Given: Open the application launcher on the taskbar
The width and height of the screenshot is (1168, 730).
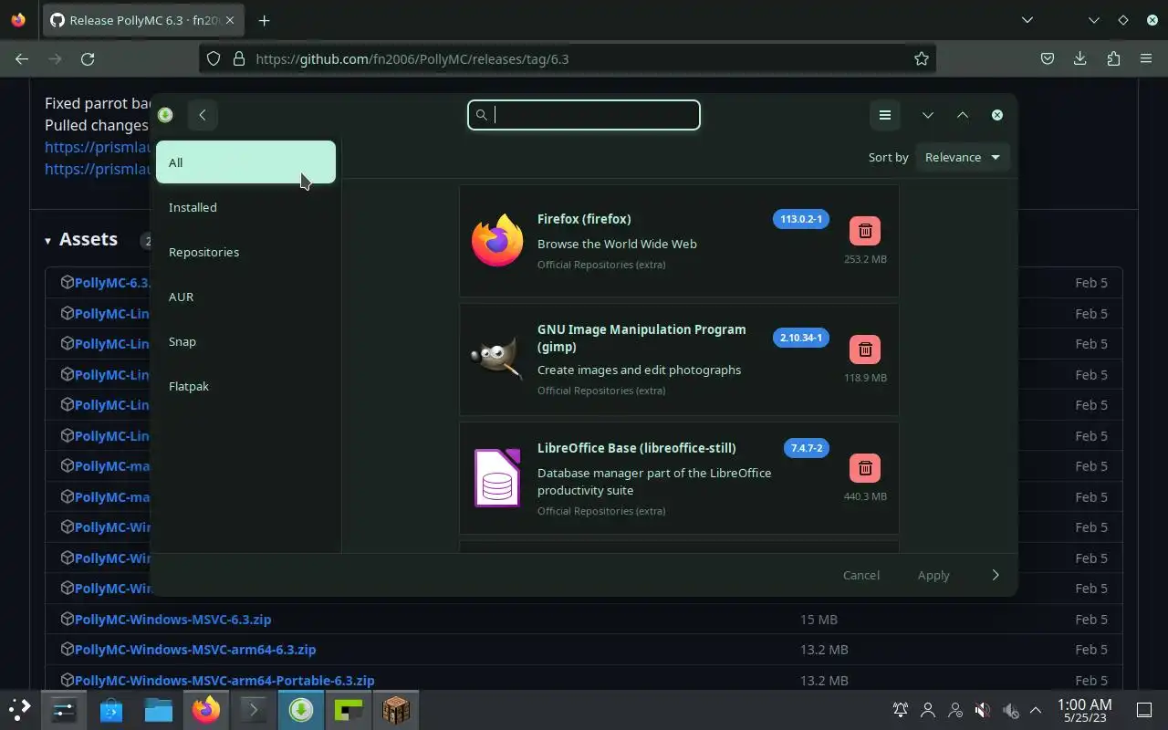Looking at the screenshot, I should 19,709.
